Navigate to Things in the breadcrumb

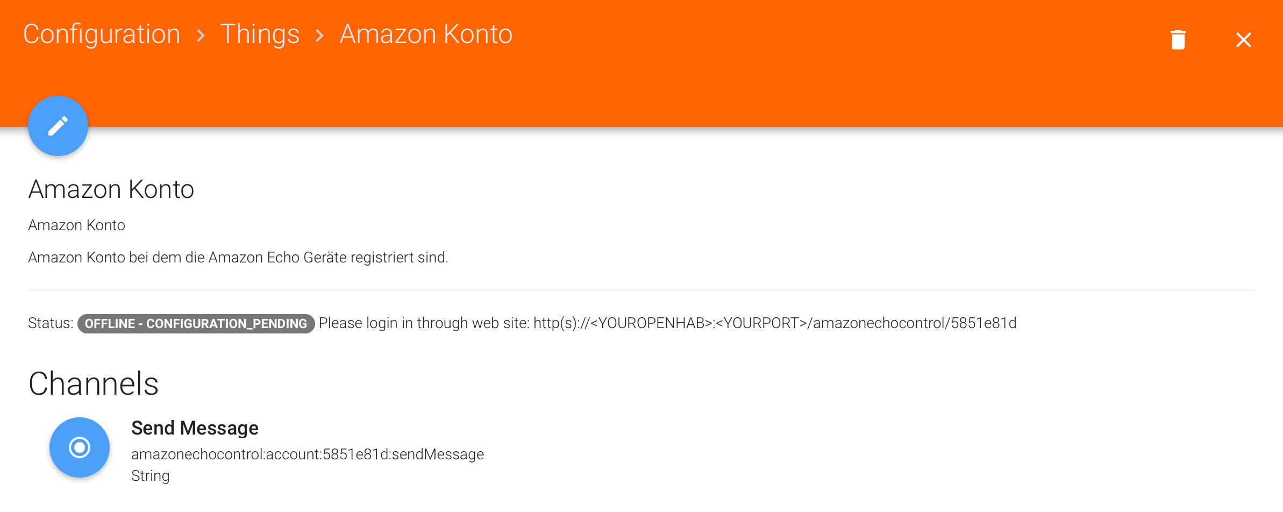tap(260, 34)
